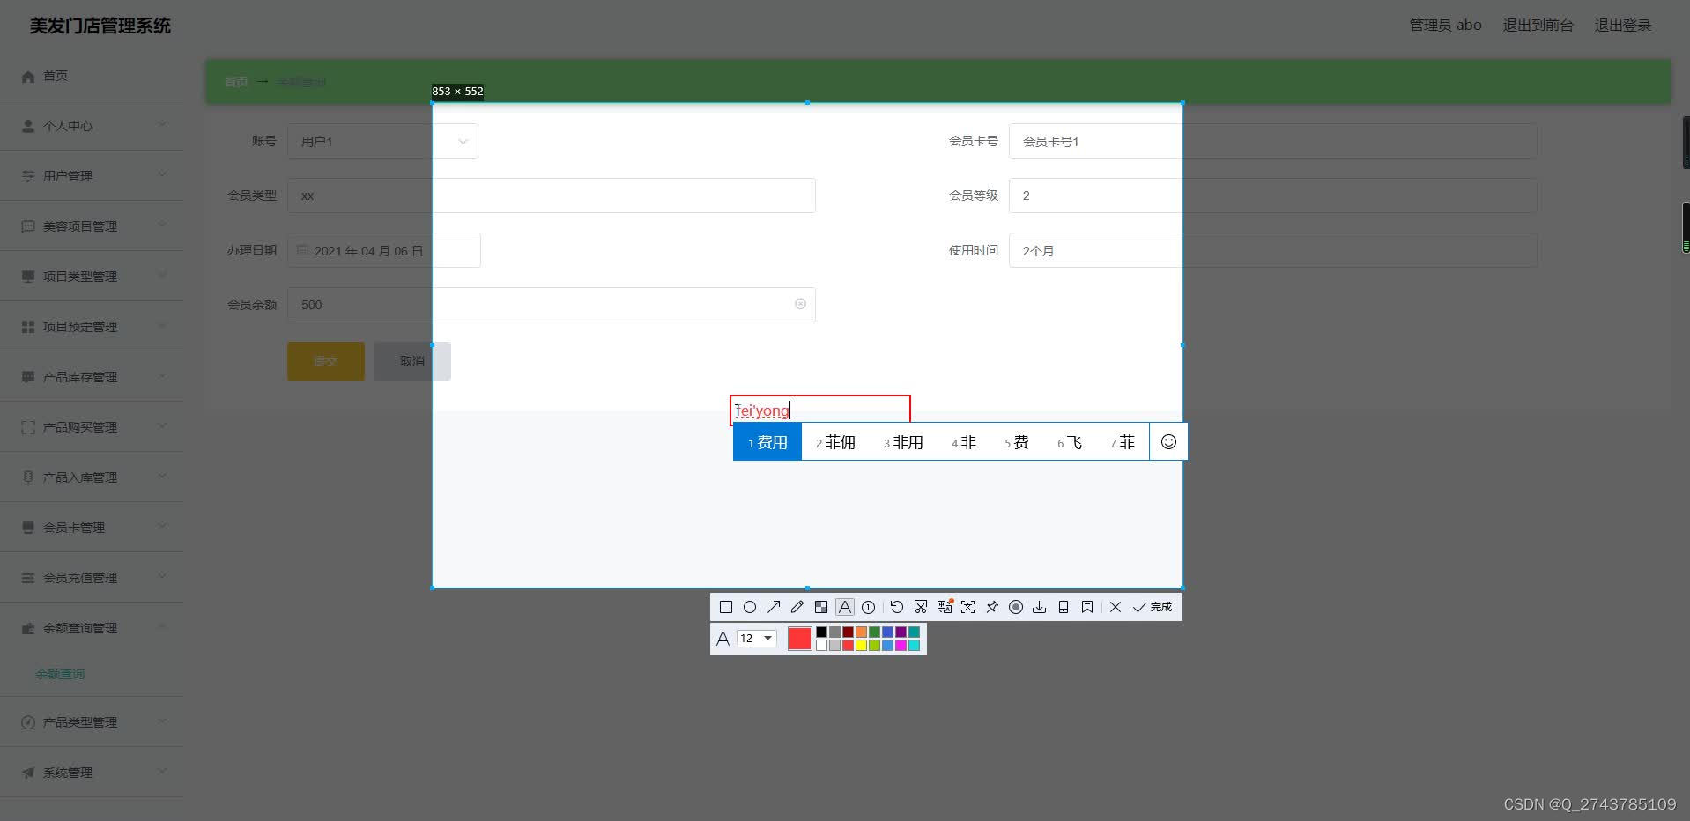1690x821 pixels.
Task: Expand 项目预定管理 with its chevron
Action: (162, 326)
